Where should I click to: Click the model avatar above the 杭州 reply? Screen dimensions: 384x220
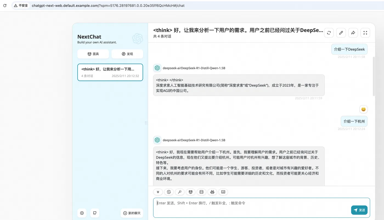point(157,140)
